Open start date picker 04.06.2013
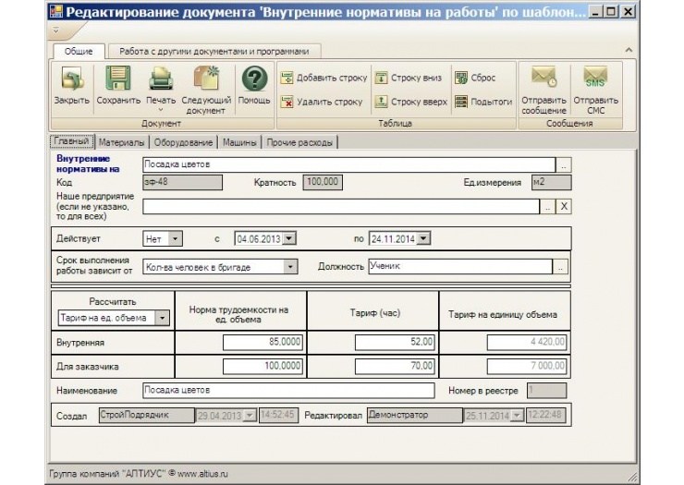This screenshot has height=485, width=684. (288, 239)
